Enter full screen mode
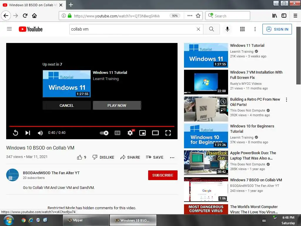This screenshot has height=226, width=301. pyautogui.click(x=168, y=133)
